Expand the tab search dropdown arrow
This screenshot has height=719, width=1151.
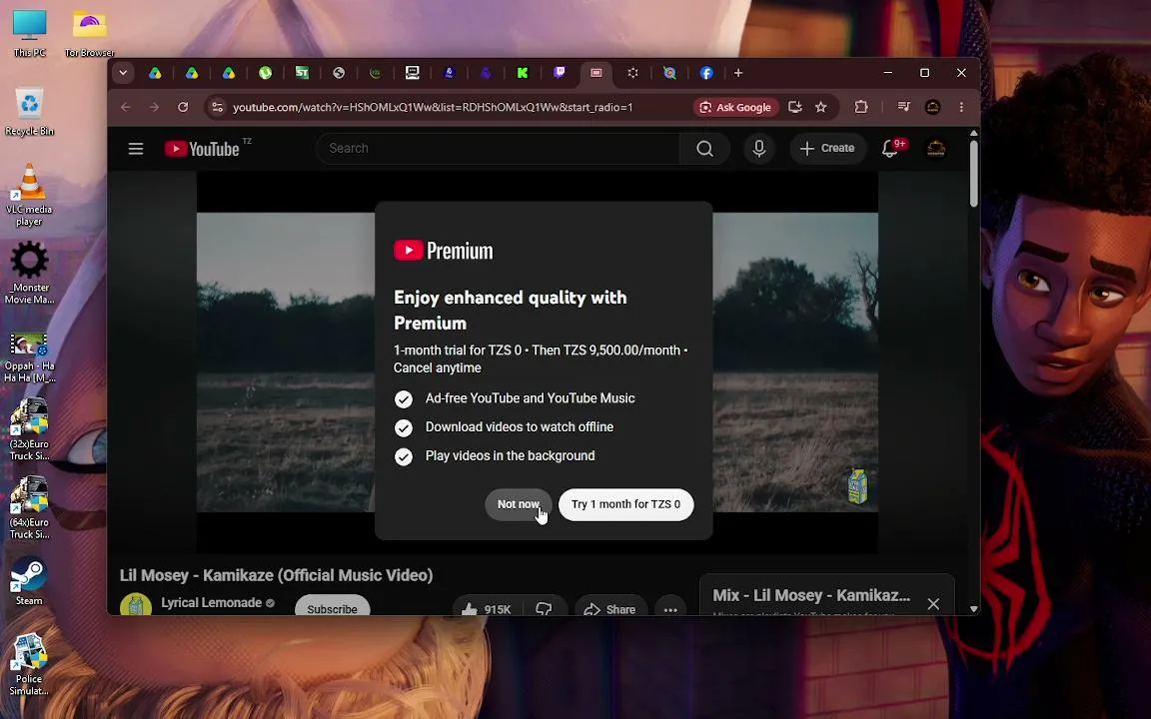click(x=123, y=73)
